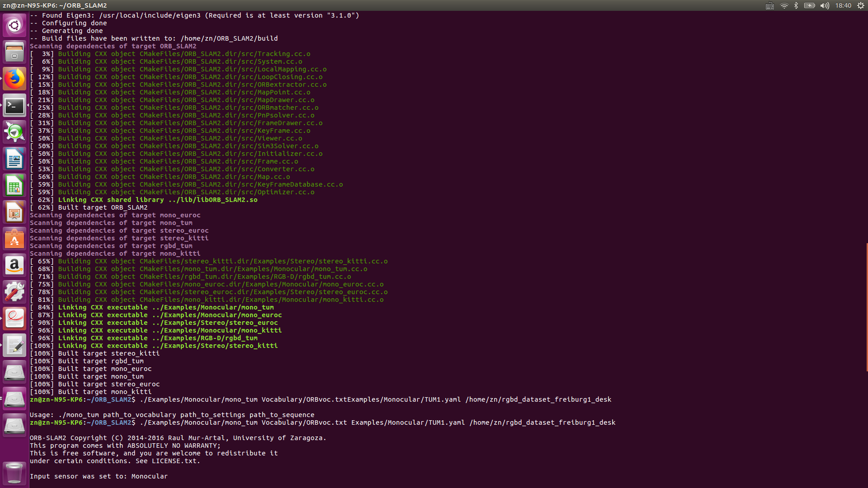The height and width of the screenshot is (488, 868).
Task: Open the session power gear menu
Action: pyautogui.click(x=861, y=5)
